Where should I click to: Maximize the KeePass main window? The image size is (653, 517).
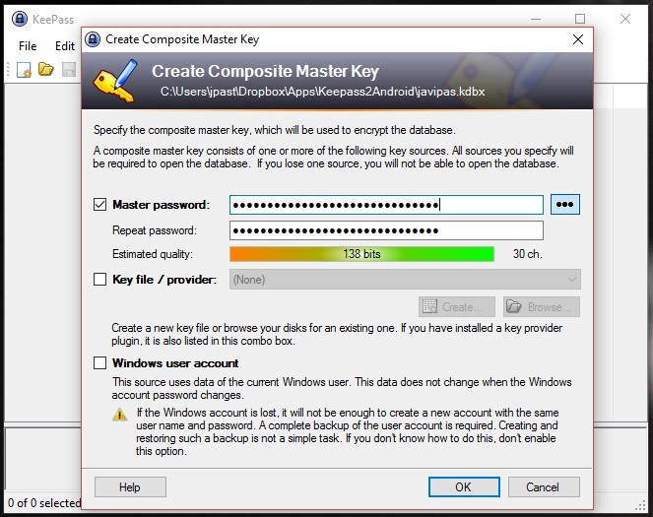pyautogui.click(x=580, y=19)
